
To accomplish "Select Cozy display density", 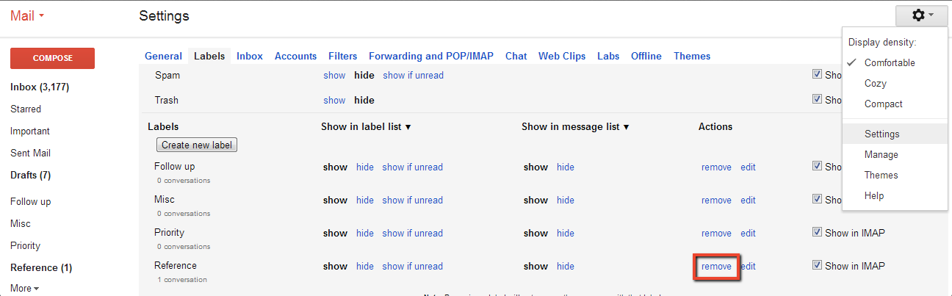I will [895, 84].
